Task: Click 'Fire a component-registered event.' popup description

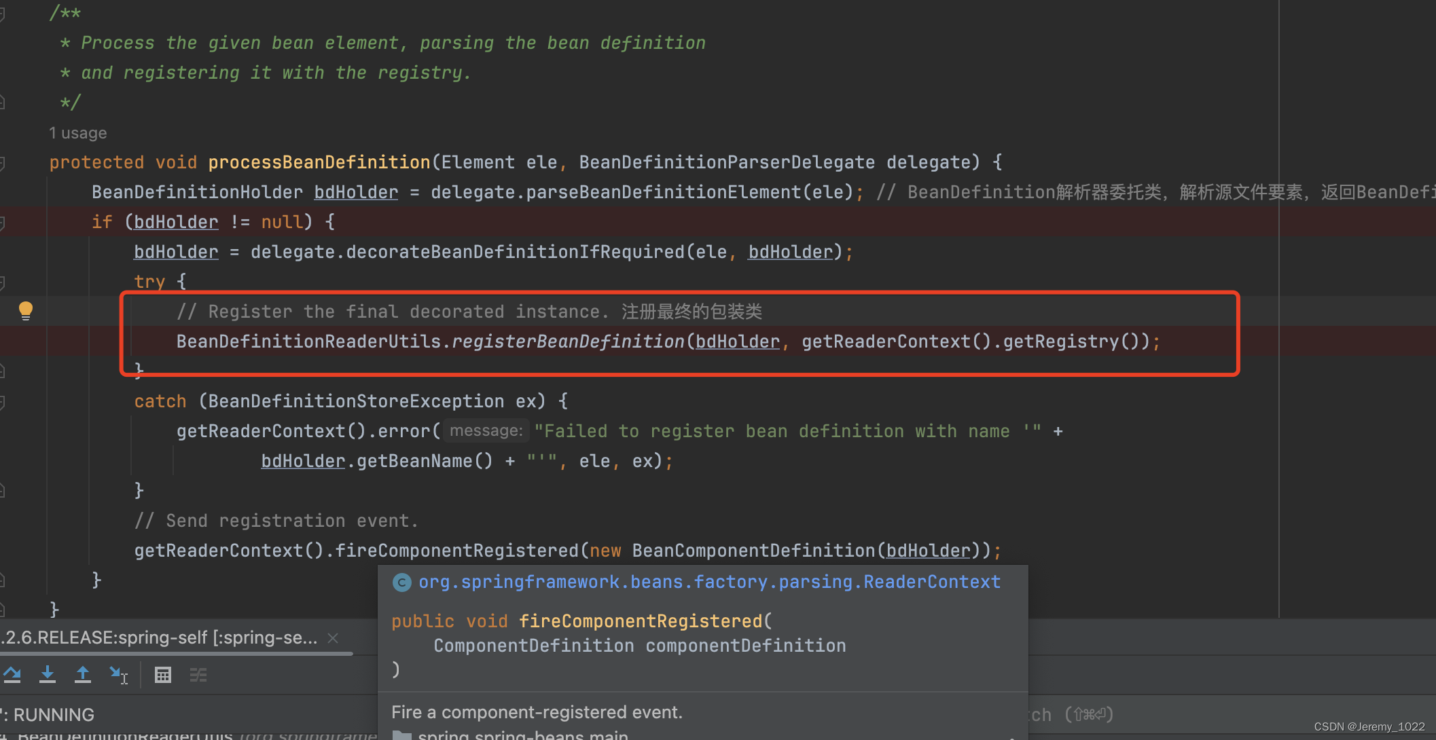Action: pos(537,712)
